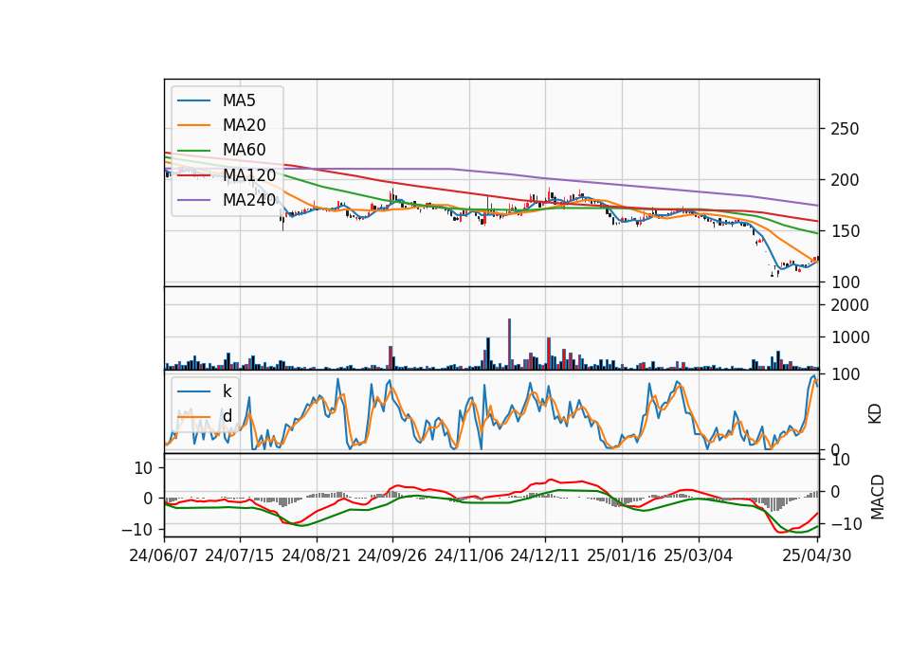Click the 25/01/16 date axis label
Screen dimensions: 910x654
tap(622, 555)
